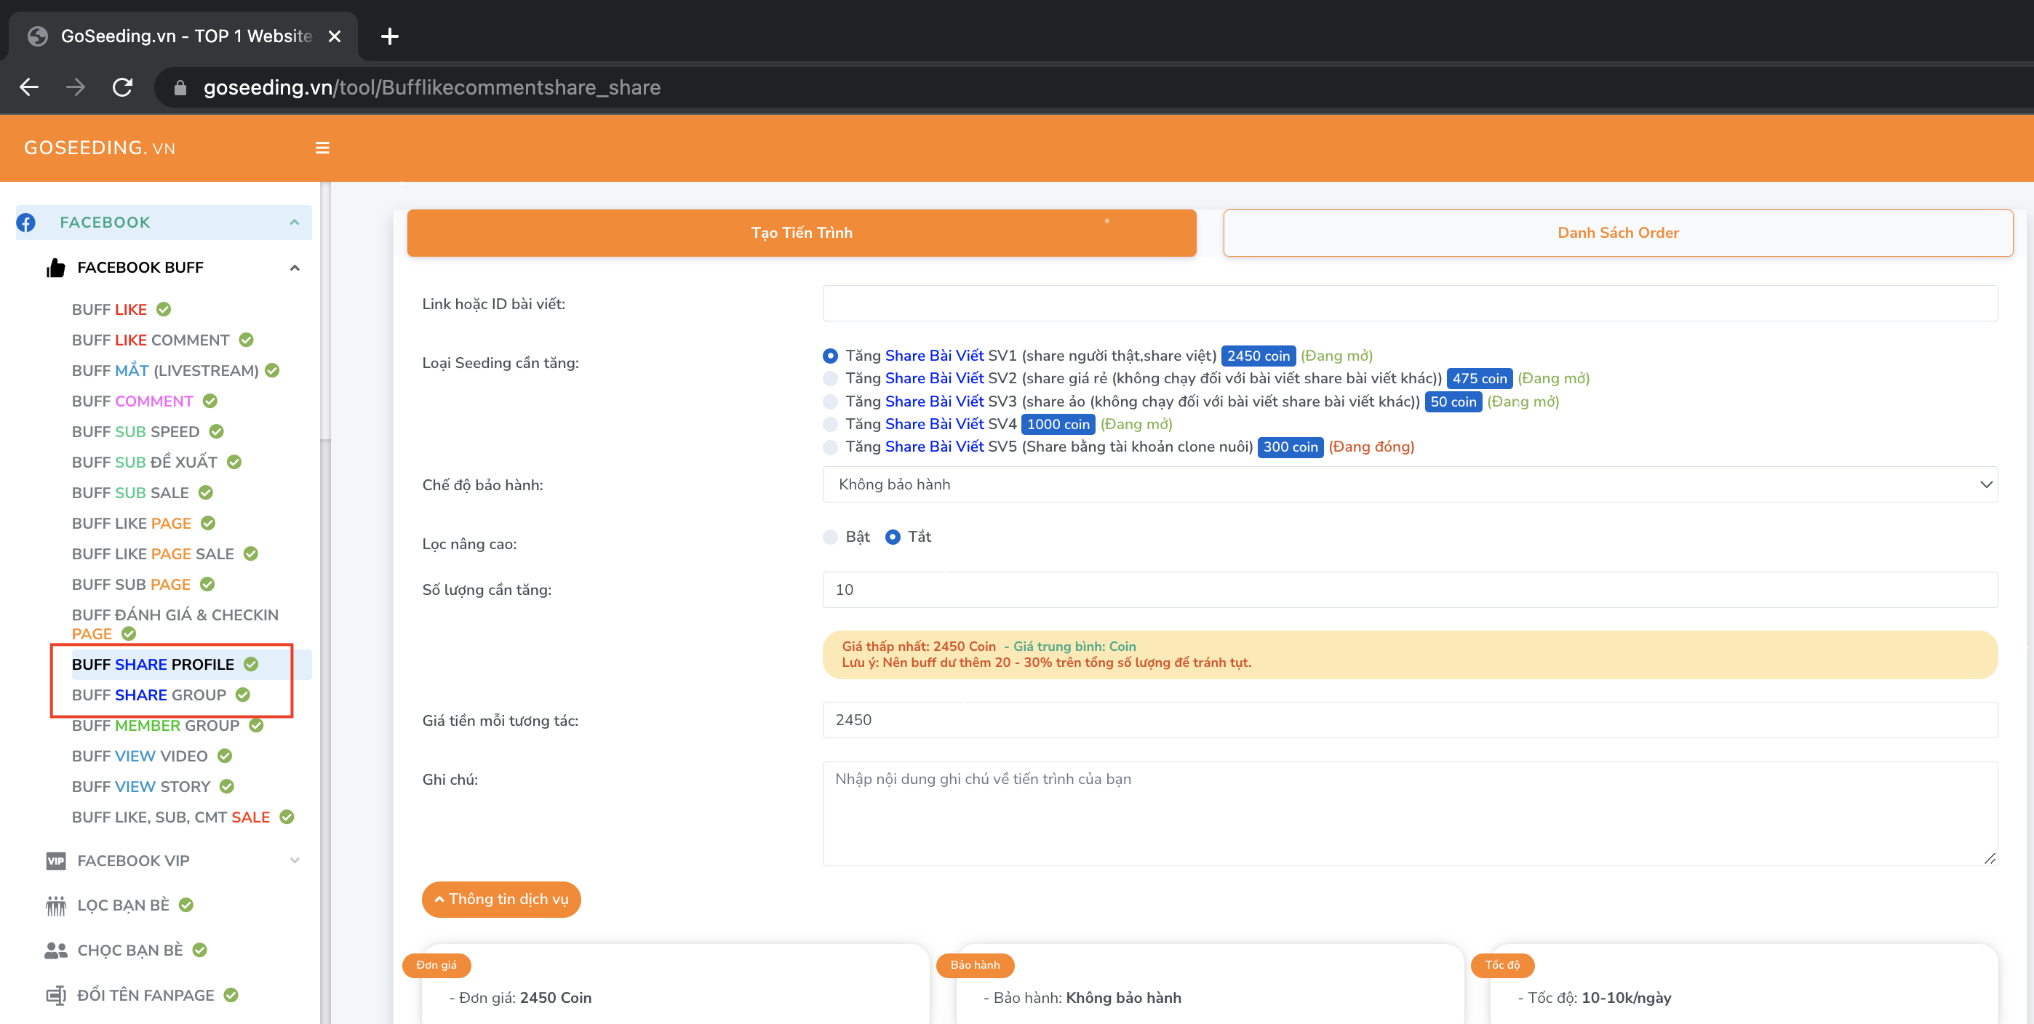This screenshot has height=1024, width=2034.
Task: Reload the page with refresh icon
Action: [122, 87]
